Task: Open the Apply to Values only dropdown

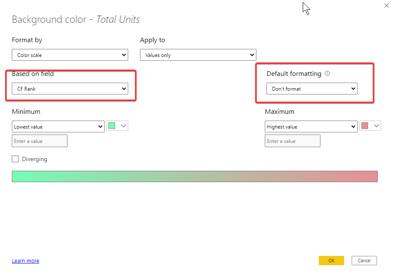Action: (198, 55)
